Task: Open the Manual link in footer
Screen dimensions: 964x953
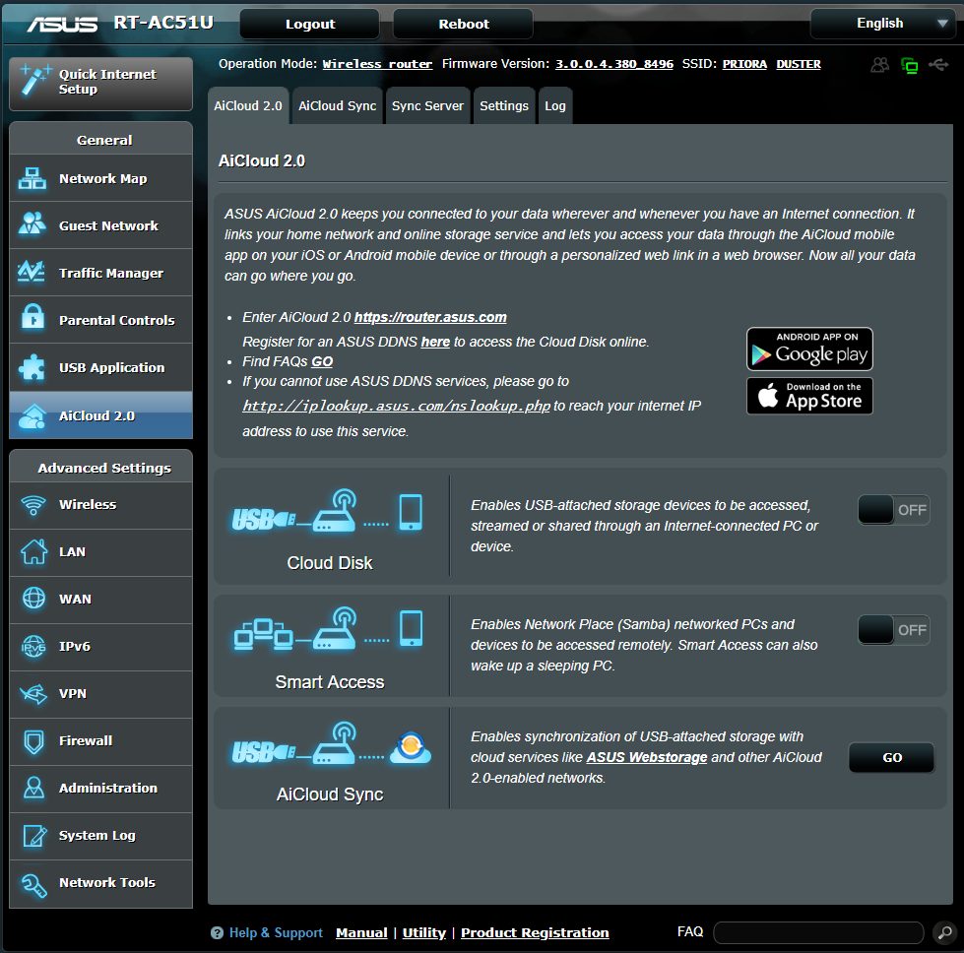Action: point(361,932)
